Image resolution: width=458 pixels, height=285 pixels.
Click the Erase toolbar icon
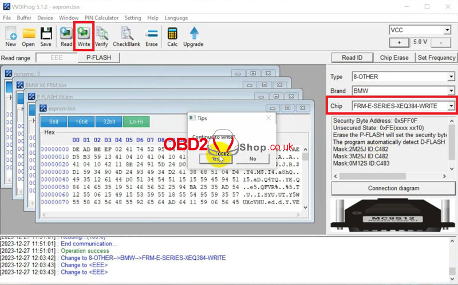[152, 37]
